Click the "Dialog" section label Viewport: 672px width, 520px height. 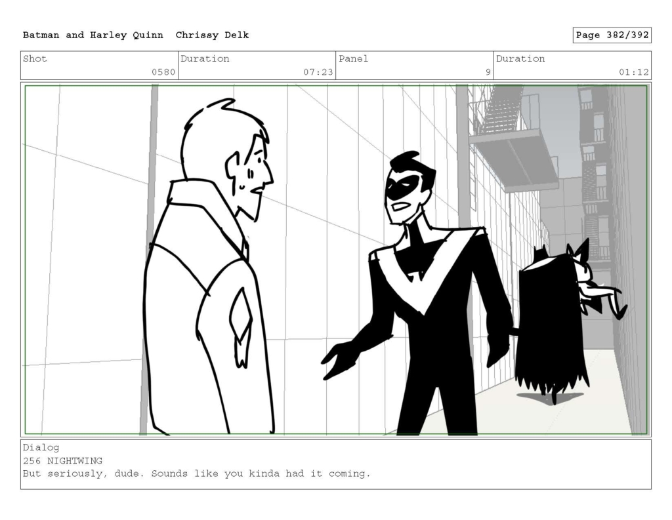point(41,448)
